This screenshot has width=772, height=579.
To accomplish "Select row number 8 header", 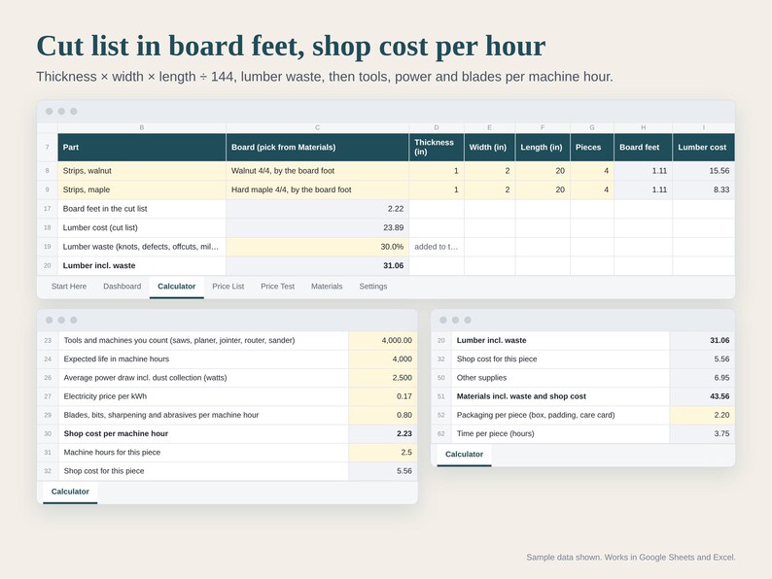I will (x=48, y=171).
